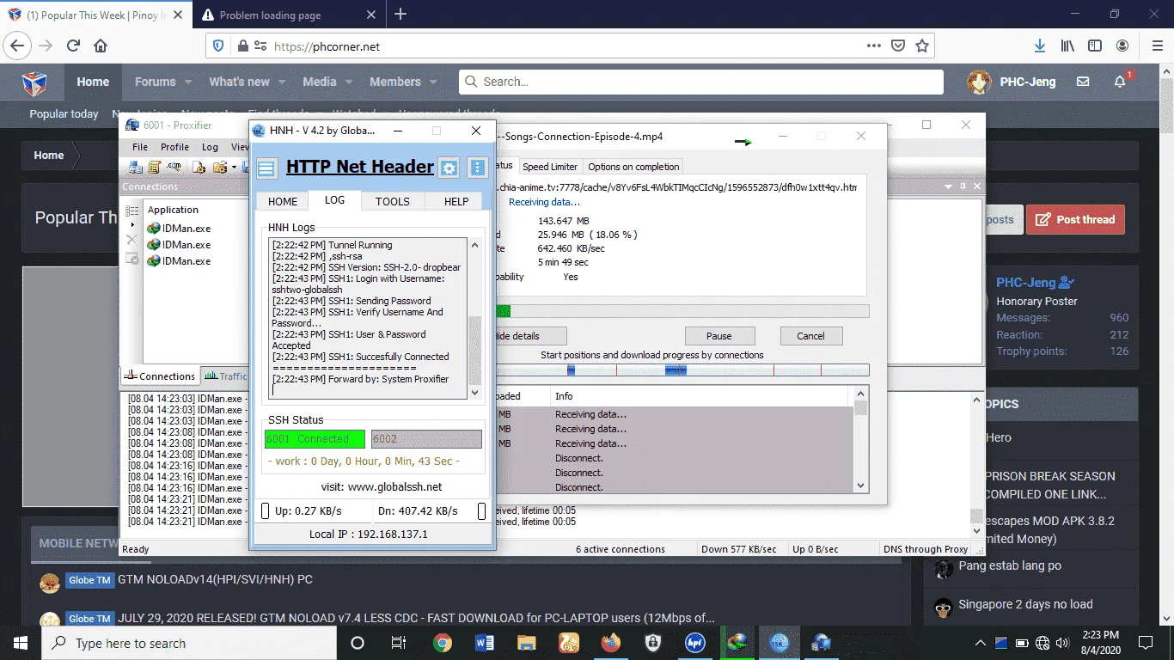
Task: Expand the Members dropdown arrow in site navigation
Action: (x=431, y=82)
